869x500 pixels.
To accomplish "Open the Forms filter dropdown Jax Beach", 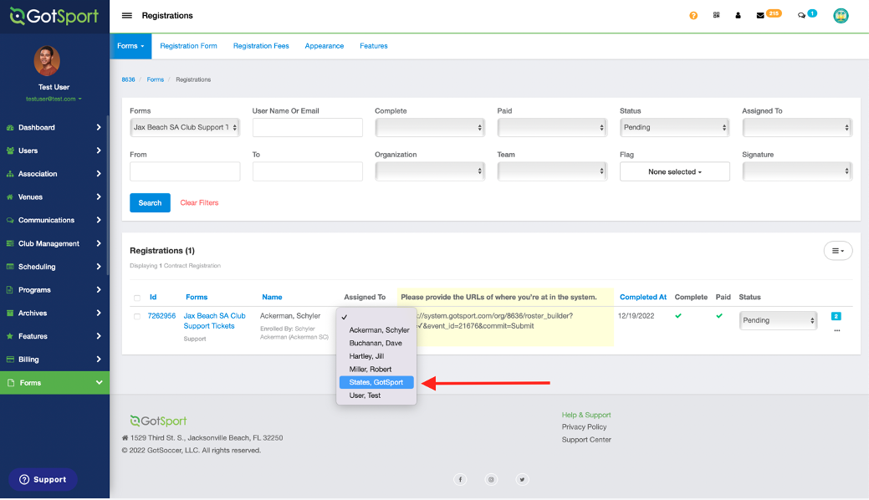I will pos(185,127).
